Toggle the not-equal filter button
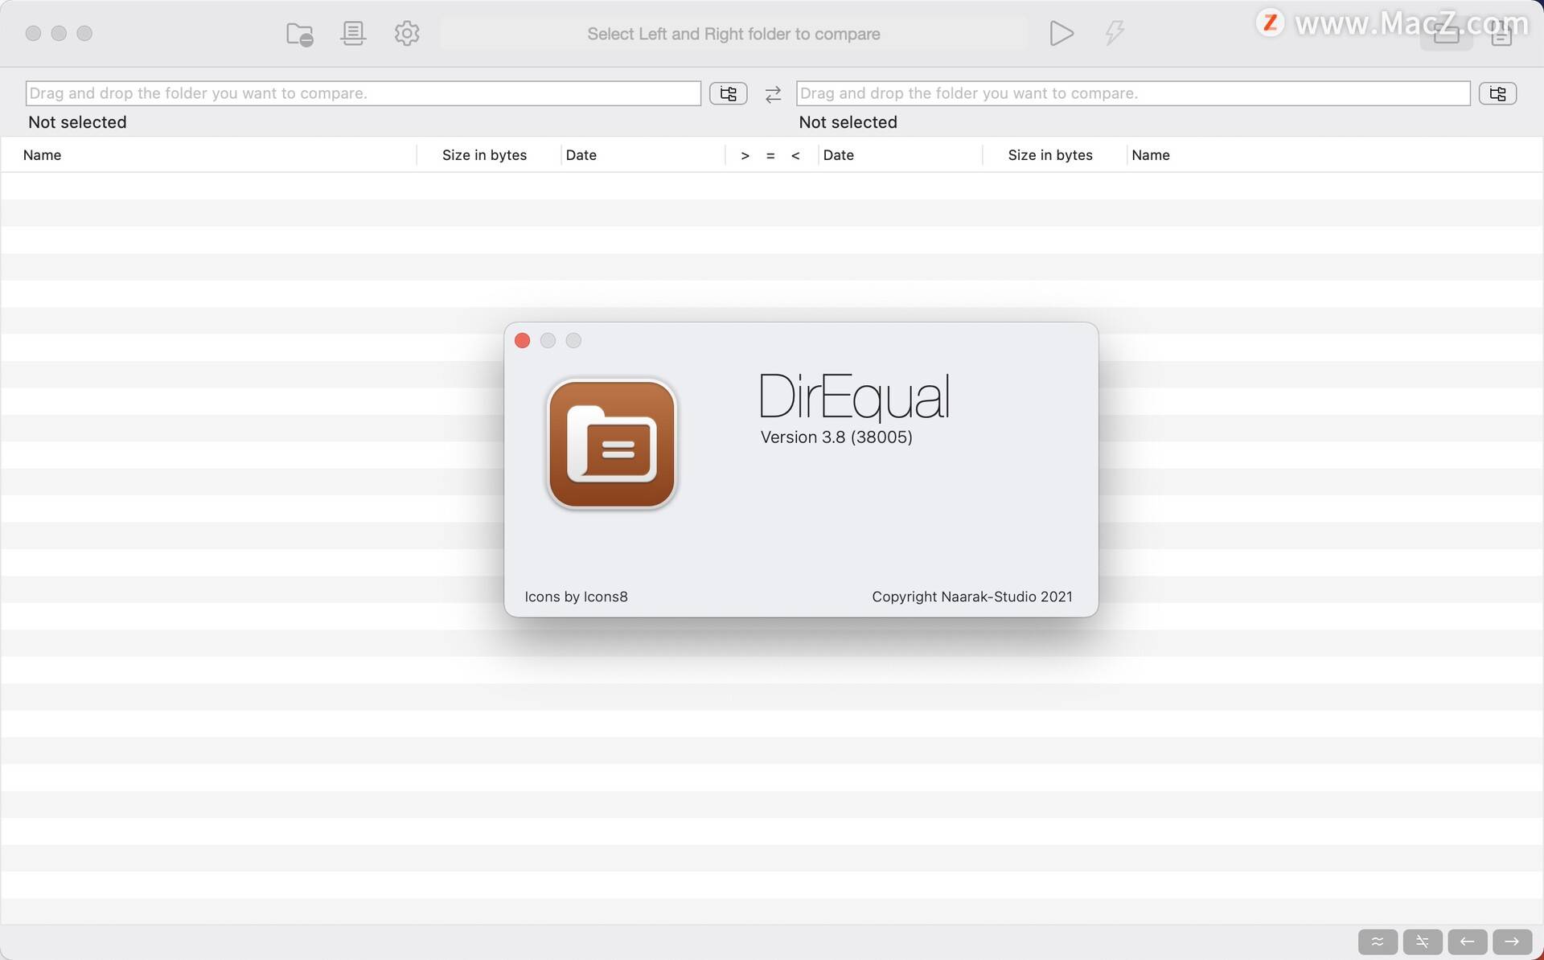The width and height of the screenshot is (1544, 960). coord(1423,942)
